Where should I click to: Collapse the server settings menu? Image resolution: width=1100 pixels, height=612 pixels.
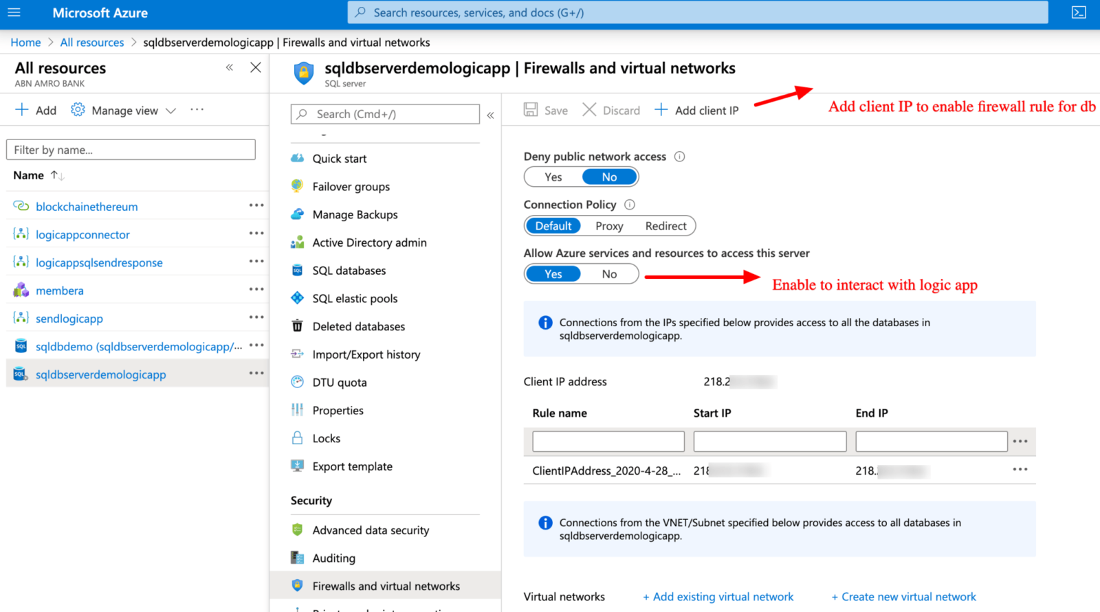pyautogui.click(x=490, y=115)
